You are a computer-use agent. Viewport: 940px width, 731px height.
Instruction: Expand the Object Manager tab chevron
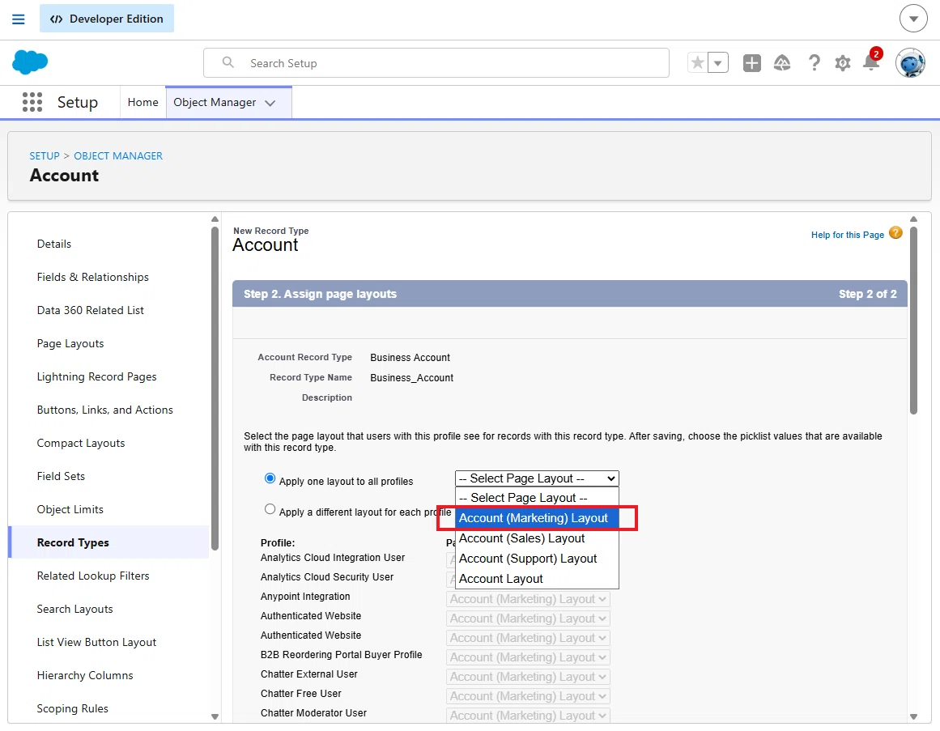270,103
